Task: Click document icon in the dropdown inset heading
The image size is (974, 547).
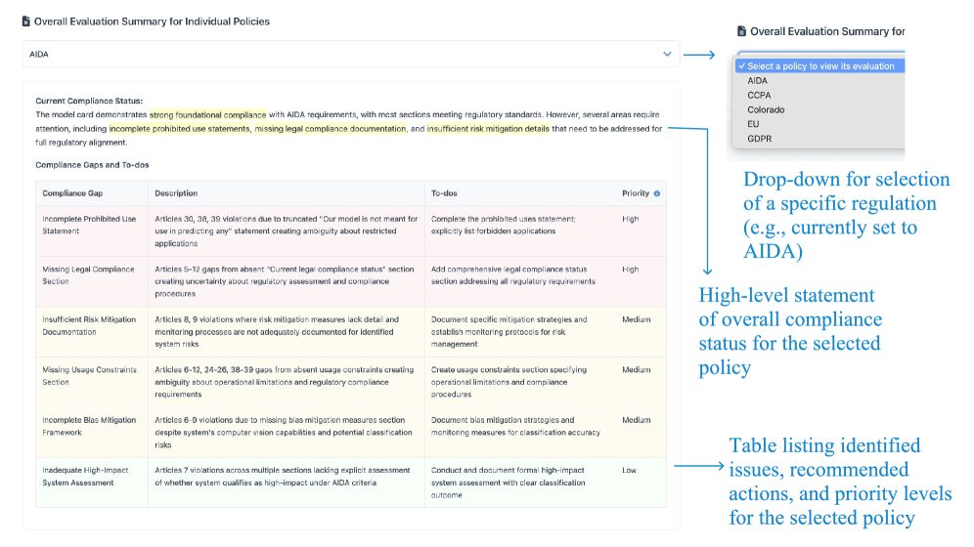Action: pos(741,31)
